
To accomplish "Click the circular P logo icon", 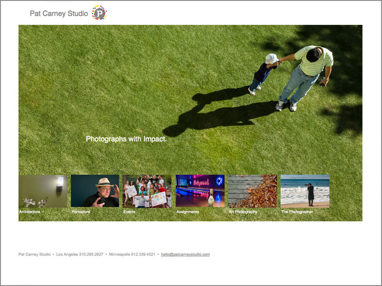I will tap(99, 13).
